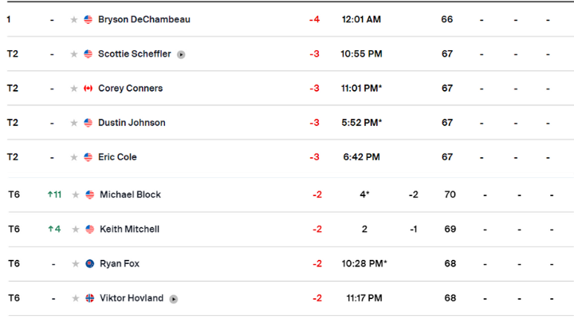Star Corey Conners as favorite
Image resolution: width=574 pixels, height=319 pixels.
[74, 89]
